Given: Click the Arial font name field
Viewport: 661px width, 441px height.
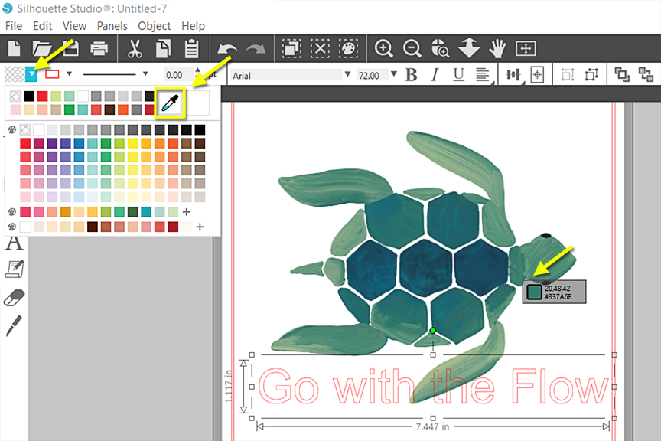Looking at the screenshot, I should (x=287, y=75).
